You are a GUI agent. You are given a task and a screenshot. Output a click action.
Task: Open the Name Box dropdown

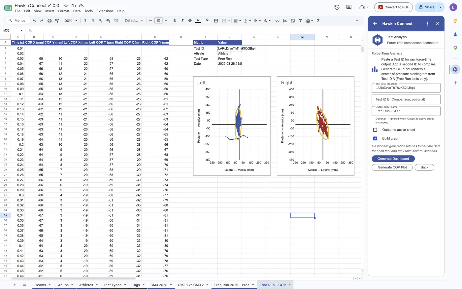[x=21, y=31]
